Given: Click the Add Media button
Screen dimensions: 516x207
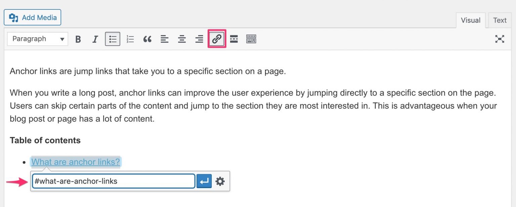Looking at the screenshot, I should pyautogui.click(x=32, y=17).
